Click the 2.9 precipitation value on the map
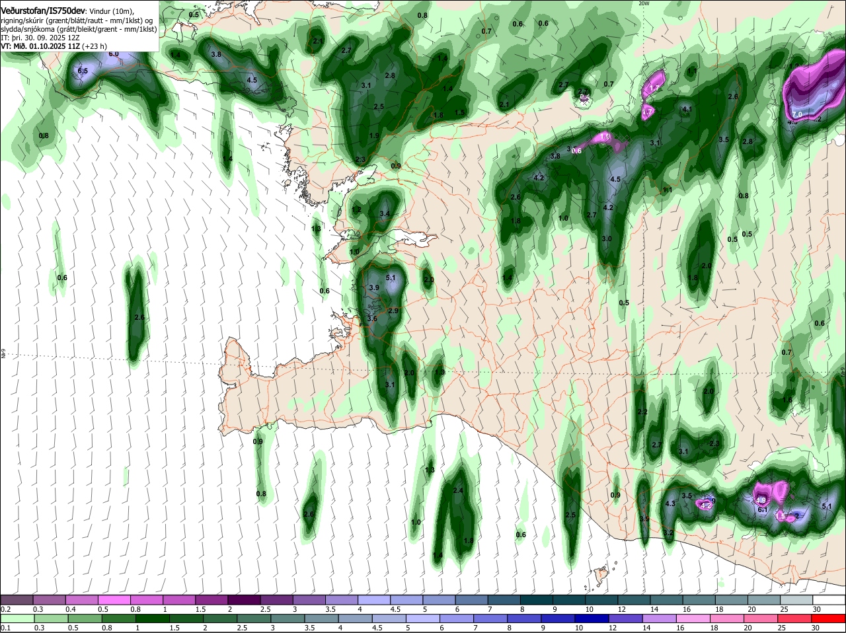Viewport: 846px width, 633px height. [393, 311]
